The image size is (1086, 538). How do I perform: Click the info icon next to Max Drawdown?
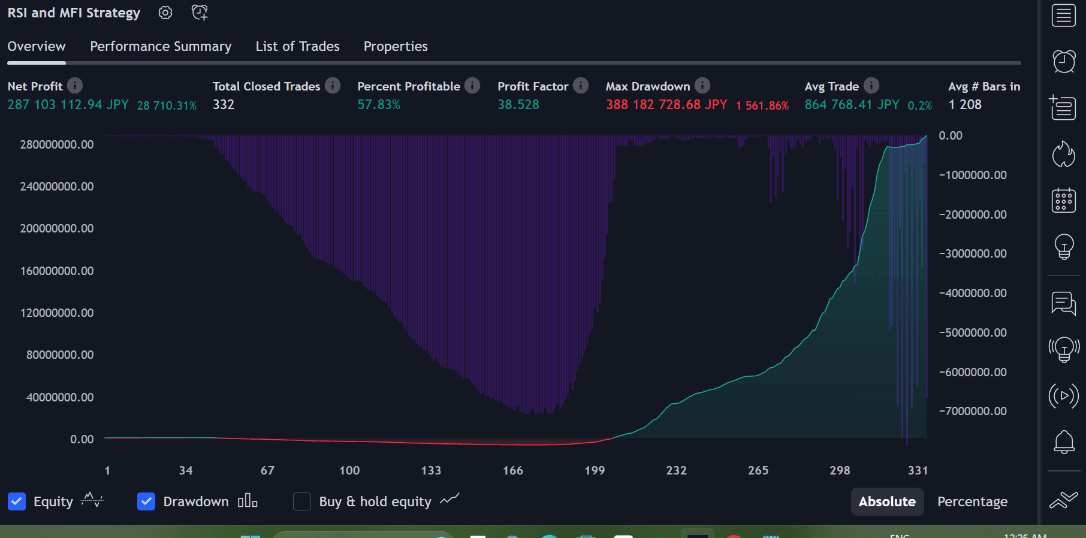coord(702,86)
